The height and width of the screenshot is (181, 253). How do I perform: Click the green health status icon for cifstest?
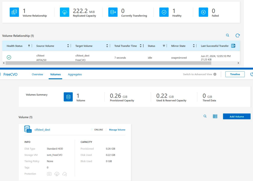click(9, 57)
